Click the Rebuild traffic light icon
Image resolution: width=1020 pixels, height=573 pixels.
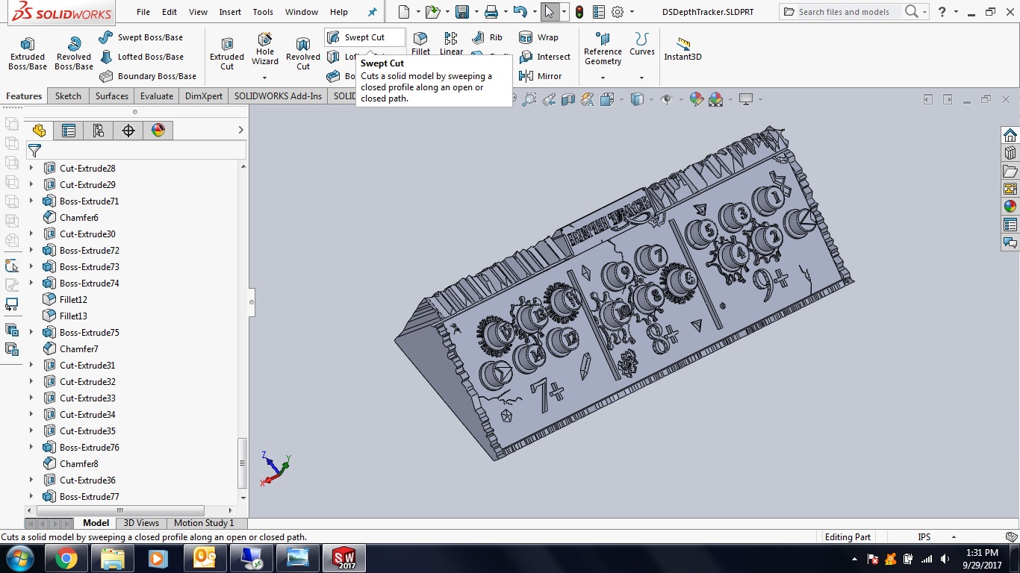[x=579, y=12]
